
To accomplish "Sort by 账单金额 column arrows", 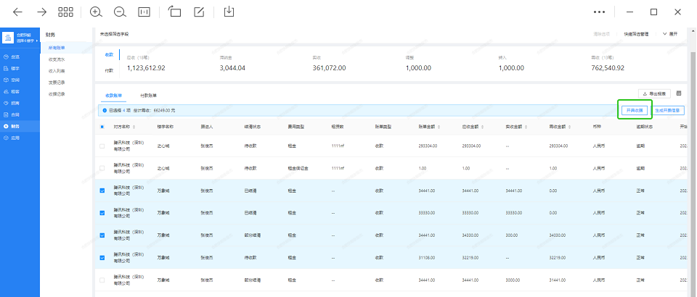I will (438, 126).
